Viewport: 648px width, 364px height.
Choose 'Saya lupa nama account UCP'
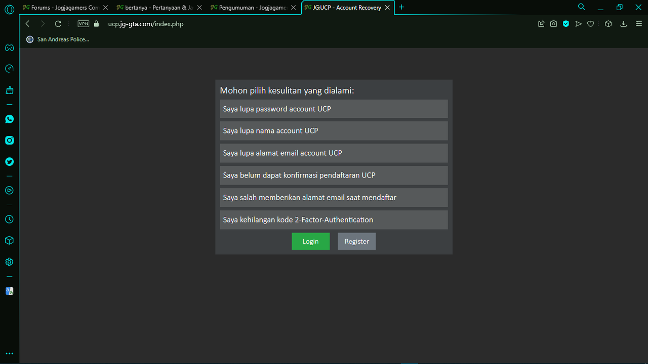[334, 130]
